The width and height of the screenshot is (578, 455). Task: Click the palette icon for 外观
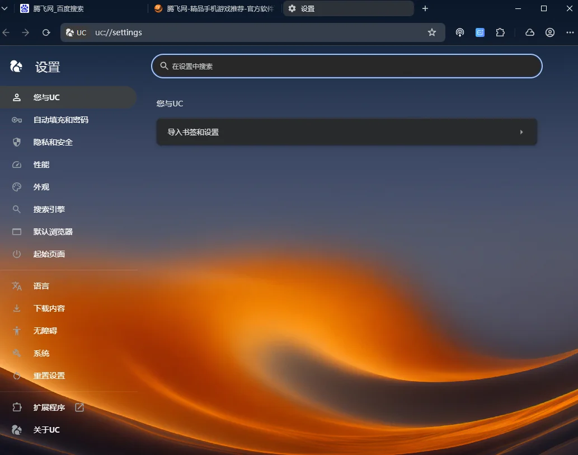click(17, 187)
